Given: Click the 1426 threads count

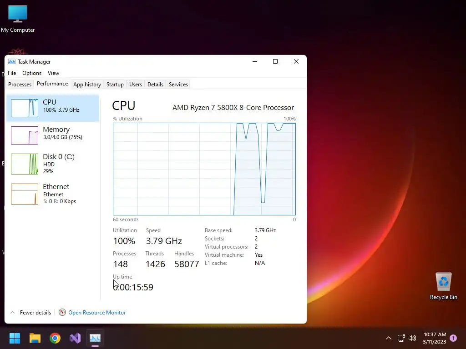Looking at the screenshot, I should click(x=155, y=264).
